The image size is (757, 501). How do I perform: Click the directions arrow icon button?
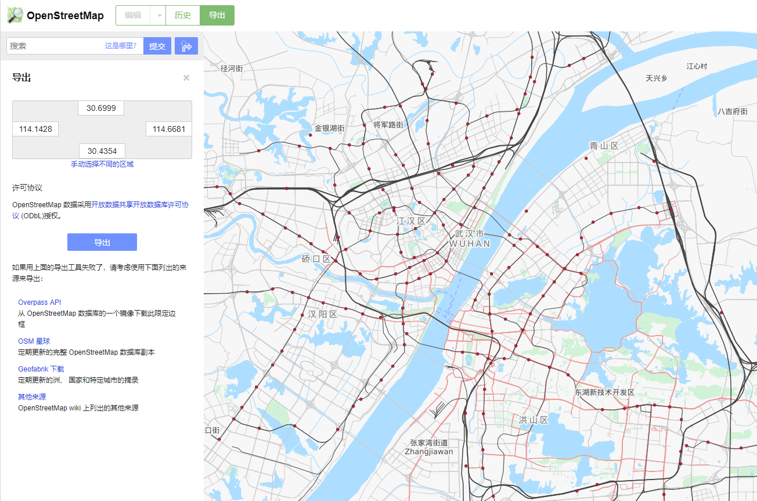point(186,46)
